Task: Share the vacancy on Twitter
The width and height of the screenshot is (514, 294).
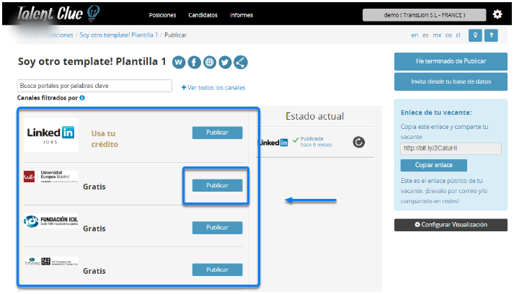Action: point(225,62)
